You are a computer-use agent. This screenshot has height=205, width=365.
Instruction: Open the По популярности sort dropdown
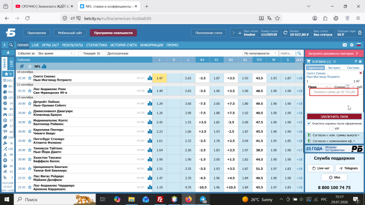click(260, 53)
